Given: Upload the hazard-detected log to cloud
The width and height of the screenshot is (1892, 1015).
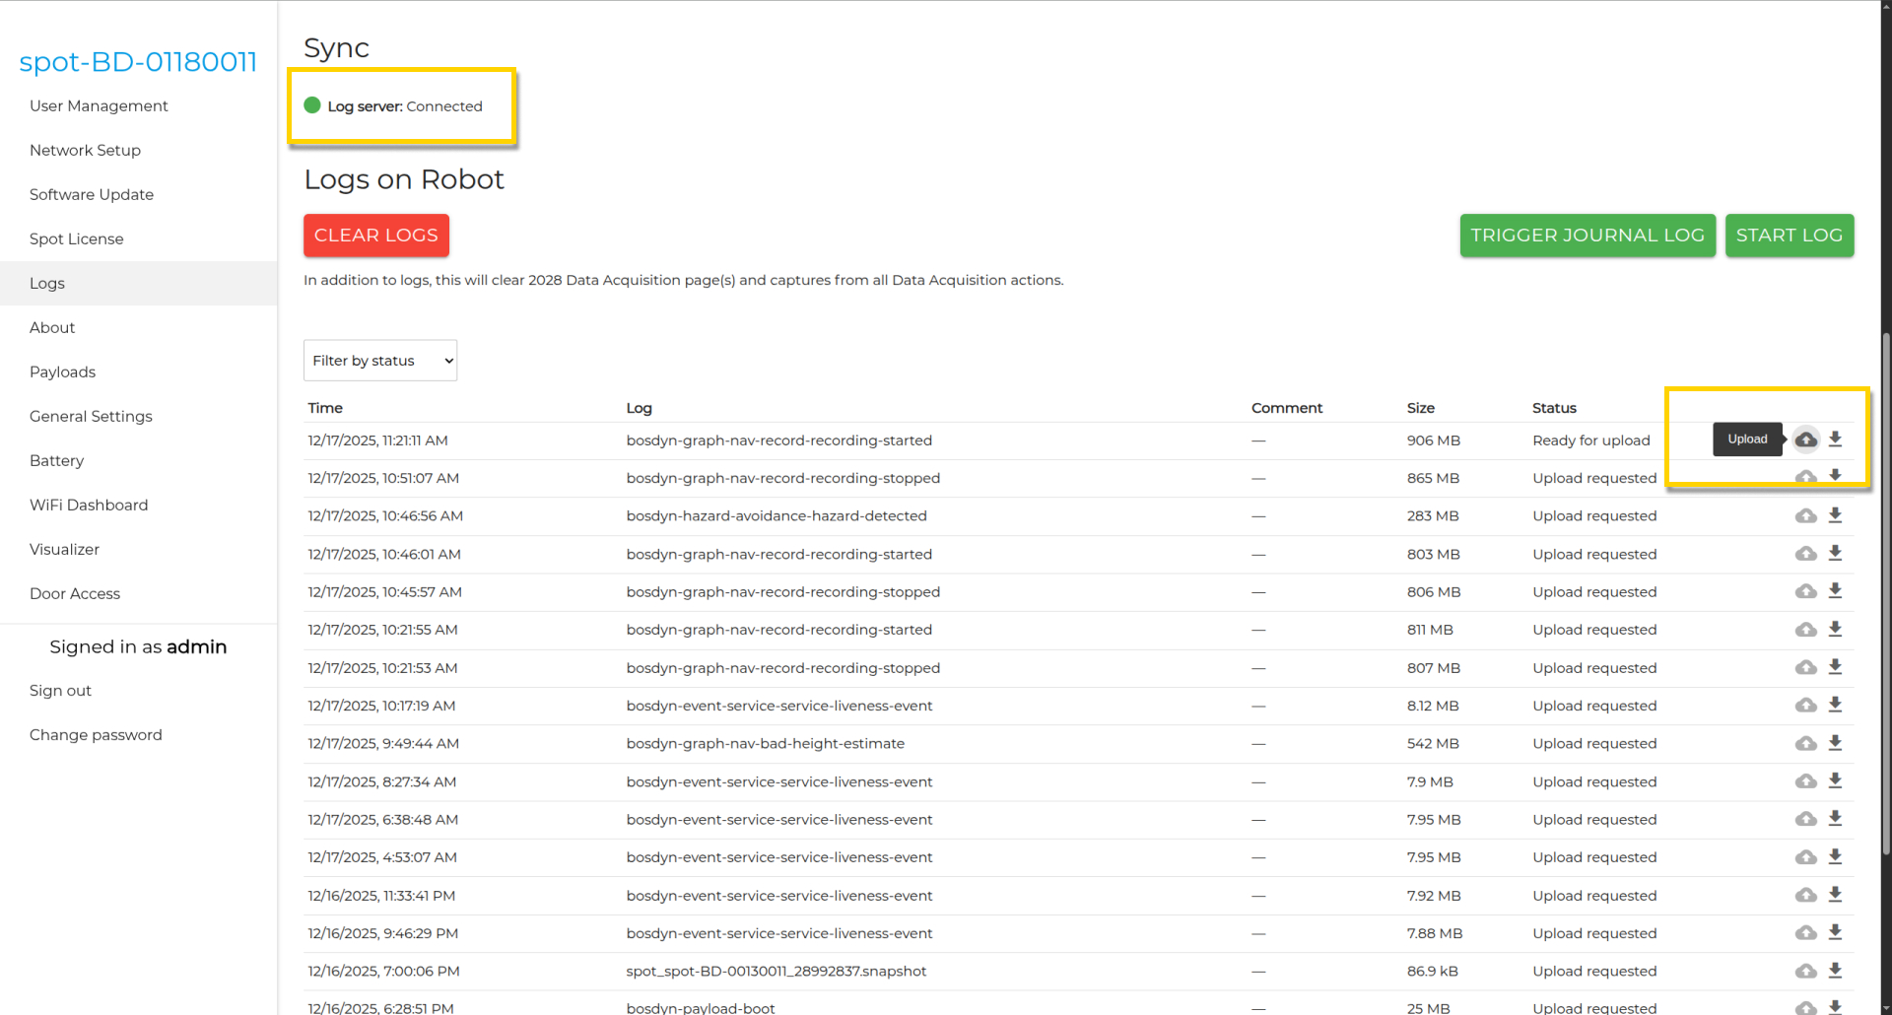Looking at the screenshot, I should click(1805, 515).
